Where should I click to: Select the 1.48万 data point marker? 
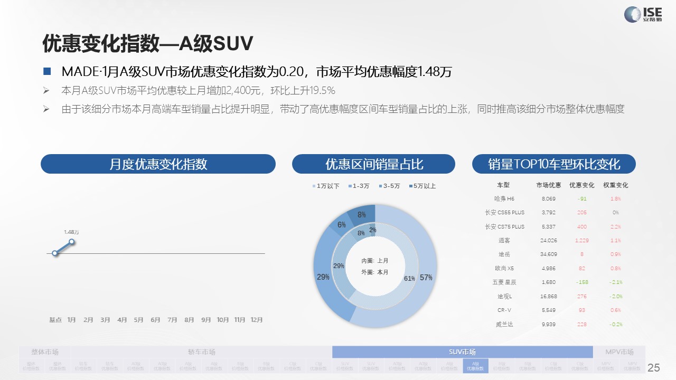click(x=72, y=242)
